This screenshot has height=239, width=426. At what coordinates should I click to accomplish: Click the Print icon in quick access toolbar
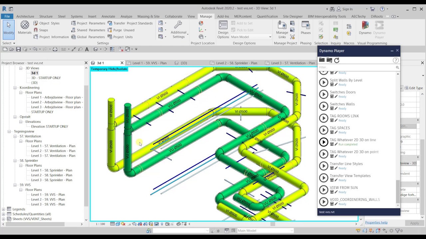55,49
